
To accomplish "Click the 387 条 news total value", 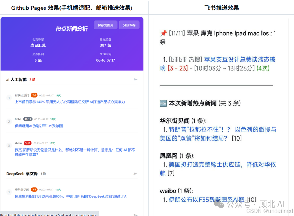I will pos(105,45).
